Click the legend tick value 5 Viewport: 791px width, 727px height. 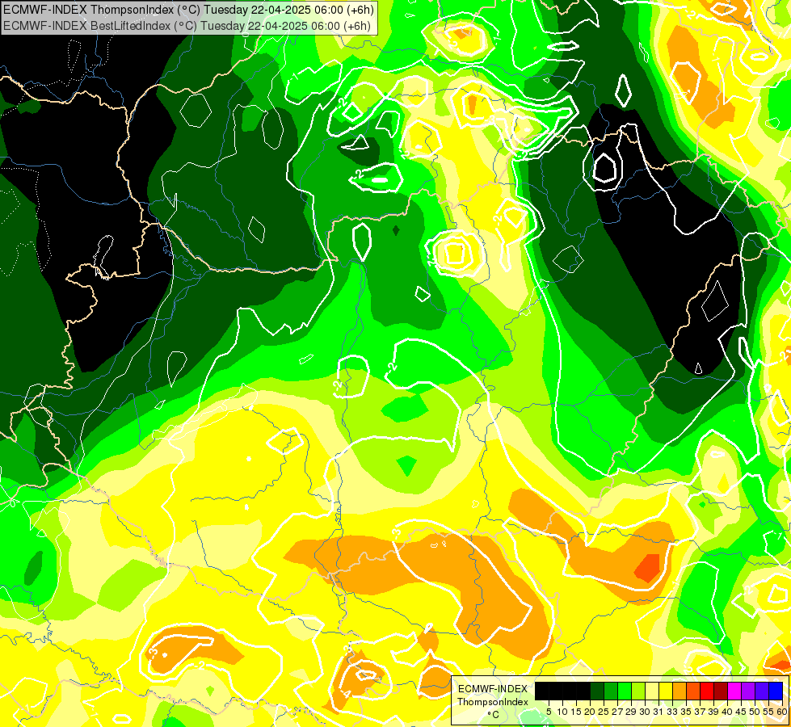549,712
